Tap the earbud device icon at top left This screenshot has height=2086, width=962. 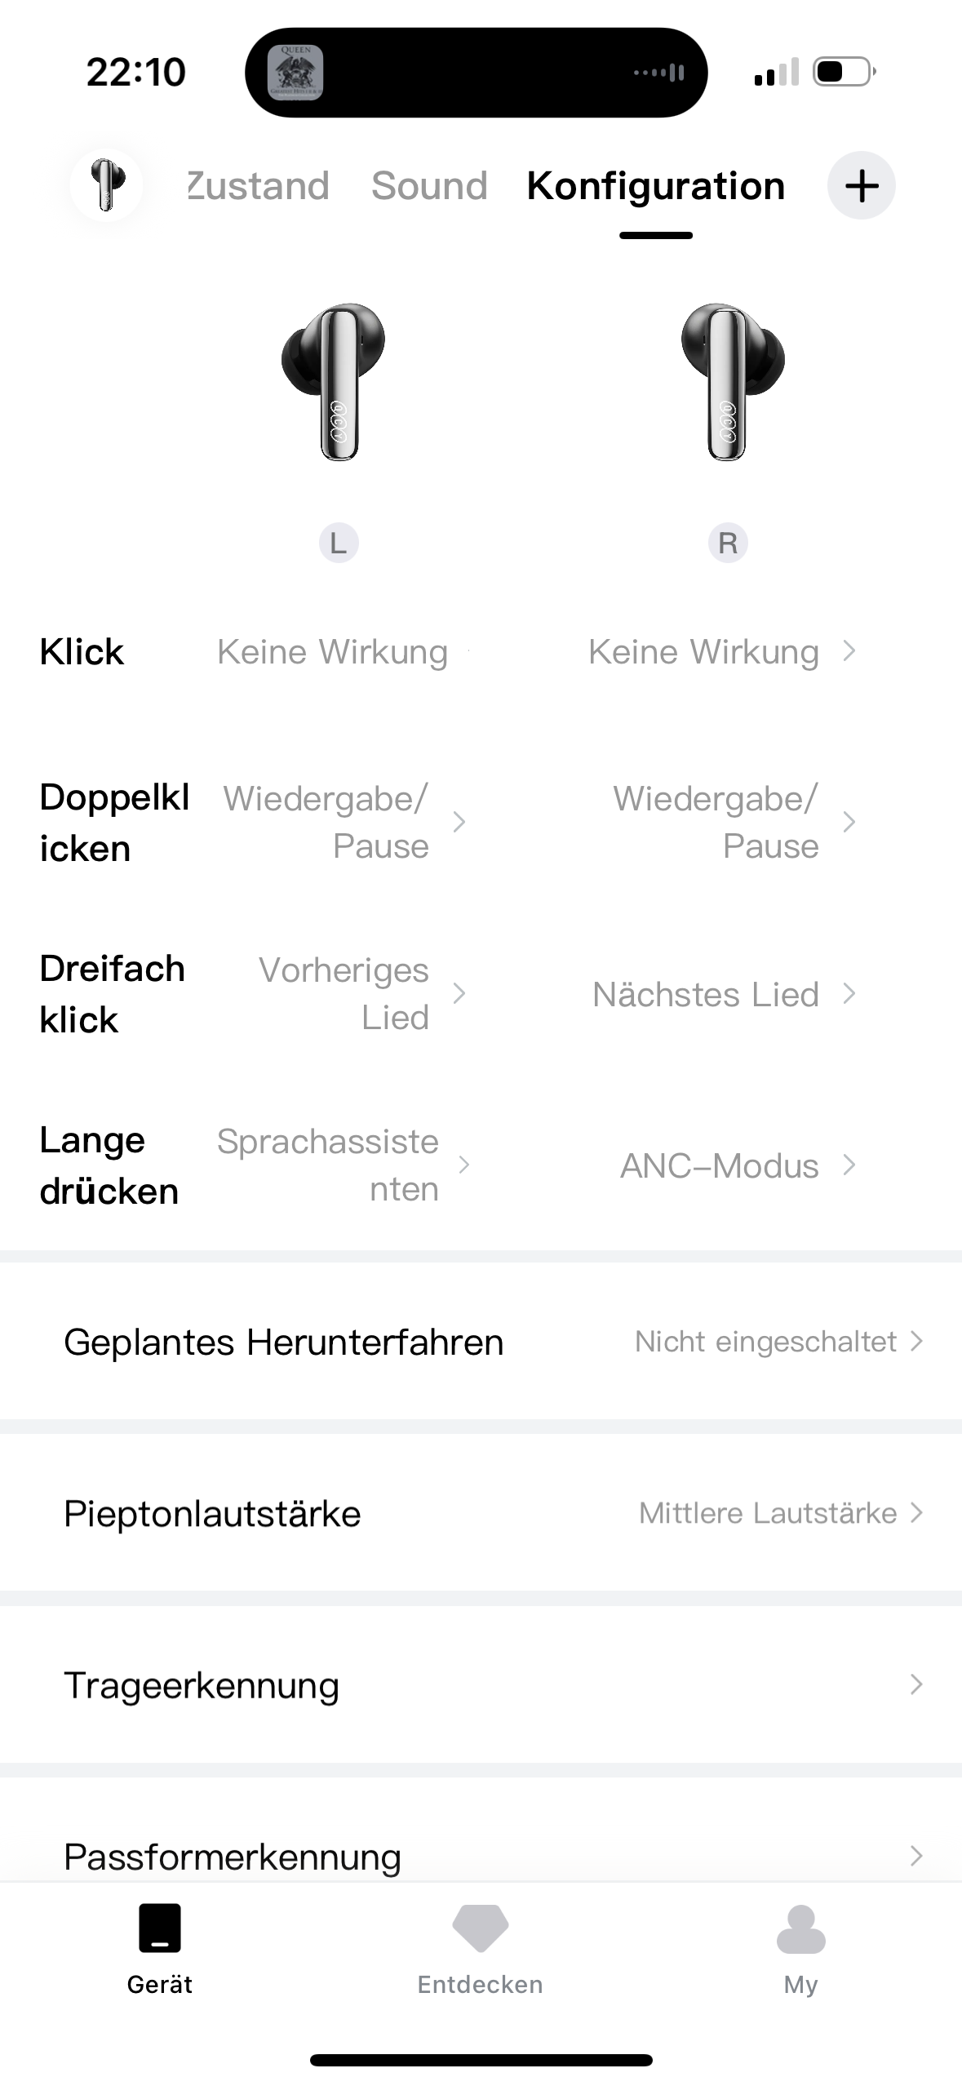pyautogui.click(x=106, y=185)
